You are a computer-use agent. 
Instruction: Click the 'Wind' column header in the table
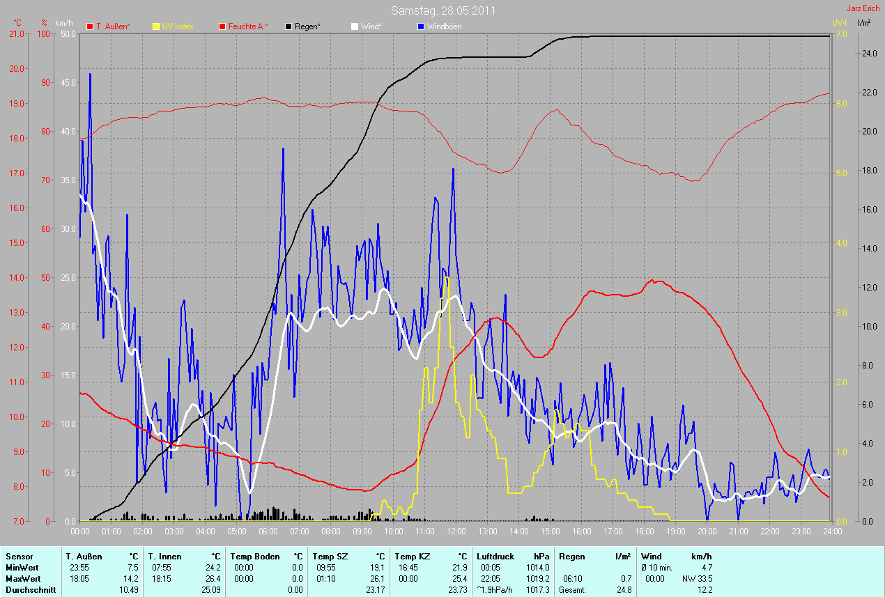click(x=652, y=557)
